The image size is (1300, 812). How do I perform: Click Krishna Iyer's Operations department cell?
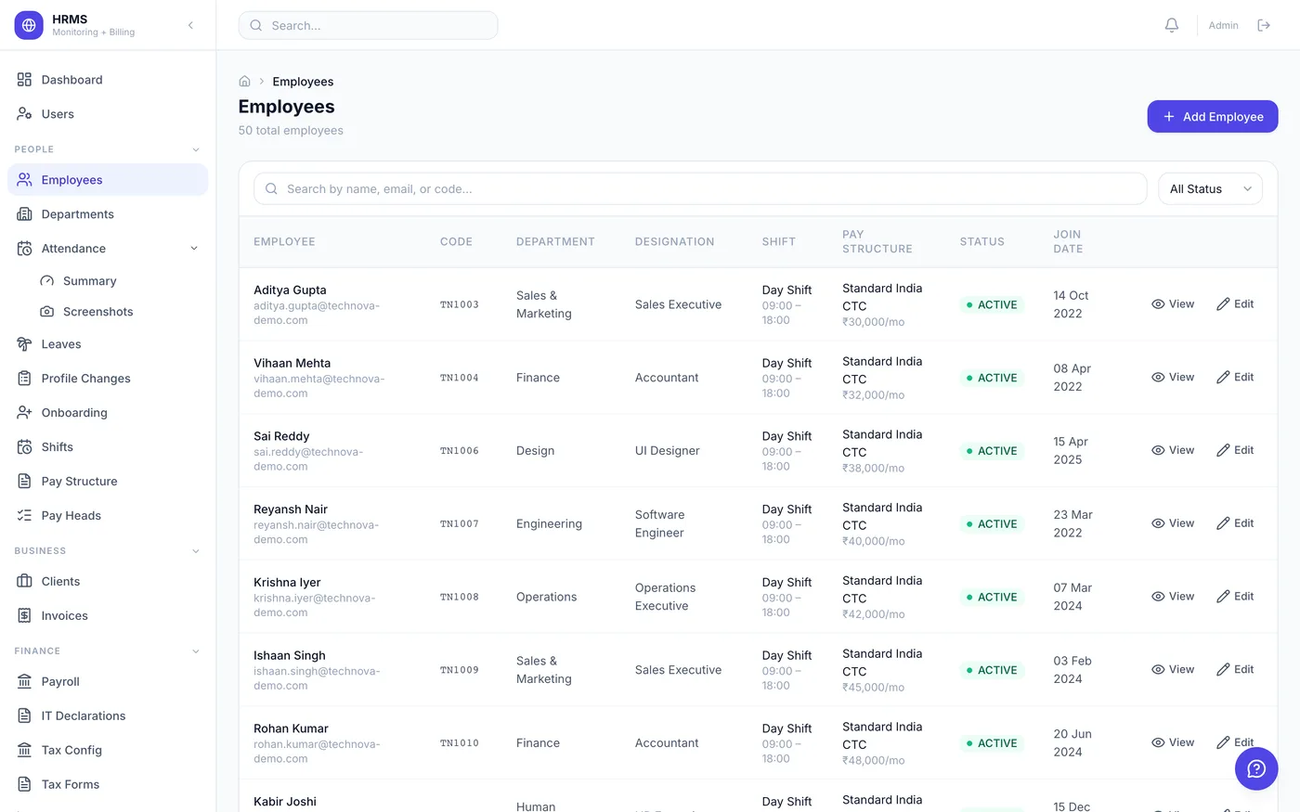547,598
